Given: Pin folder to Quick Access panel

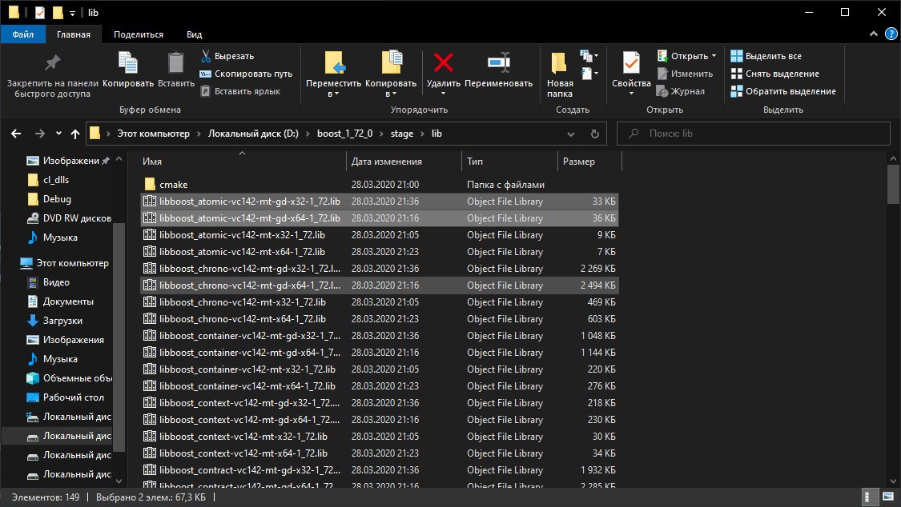Looking at the screenshot, I should pos(52,74).
